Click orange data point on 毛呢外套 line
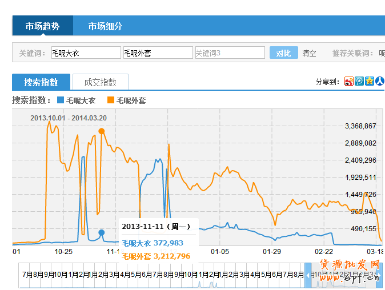 point(102,131)
